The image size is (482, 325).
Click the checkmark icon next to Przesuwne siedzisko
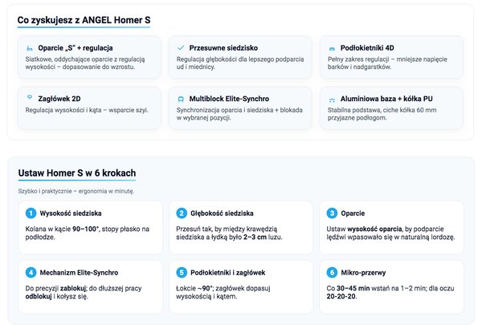[181, 47]
